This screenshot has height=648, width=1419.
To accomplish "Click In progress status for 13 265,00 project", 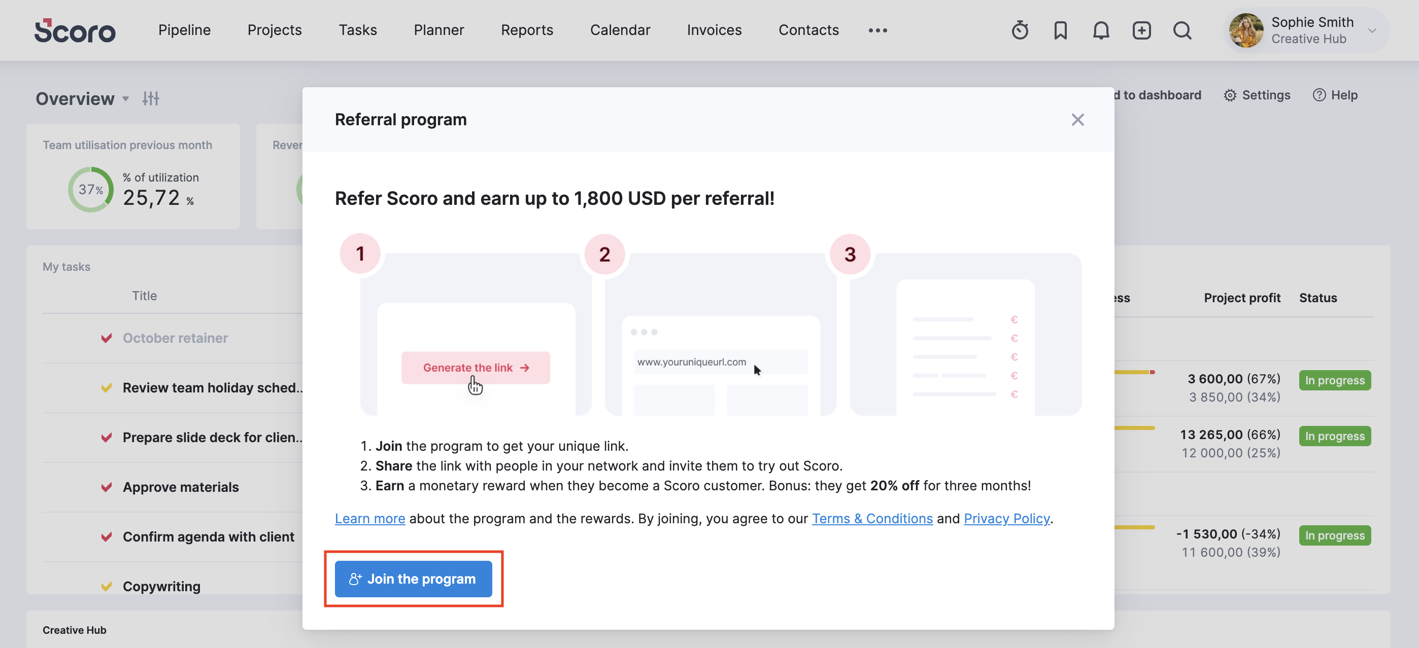I will [x=1334, y=436].
